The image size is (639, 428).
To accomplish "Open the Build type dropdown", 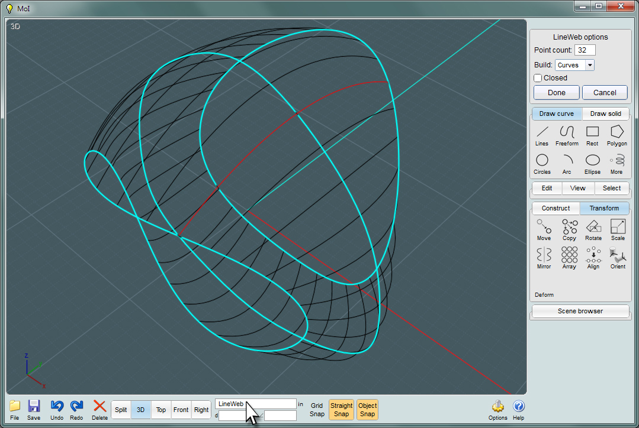I will [x=574, y=65].
